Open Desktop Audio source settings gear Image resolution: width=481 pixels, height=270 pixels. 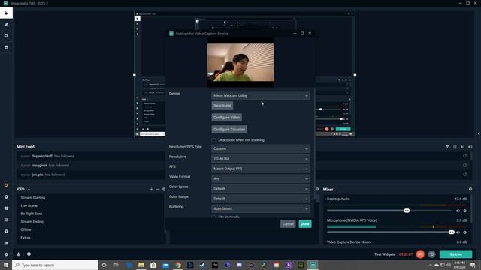point(465,211)
